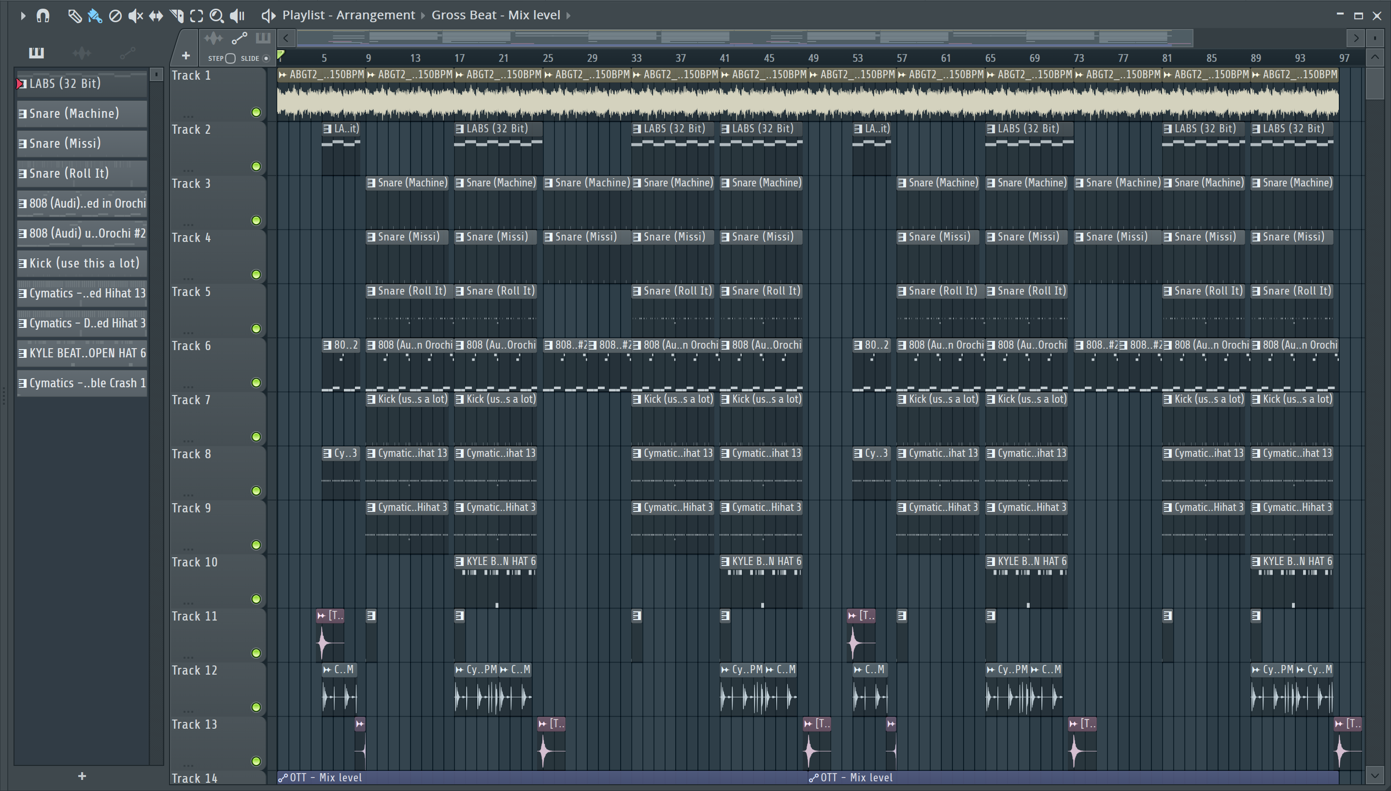Image resolution: width=1391 pixels, height=791 pixels.
Task: Select Snare (Roll It) in the picker
Action: [82, 173]
